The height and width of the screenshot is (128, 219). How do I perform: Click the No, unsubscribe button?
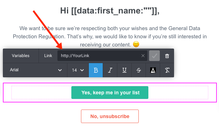pyautogui.click(x=110, y=116)
